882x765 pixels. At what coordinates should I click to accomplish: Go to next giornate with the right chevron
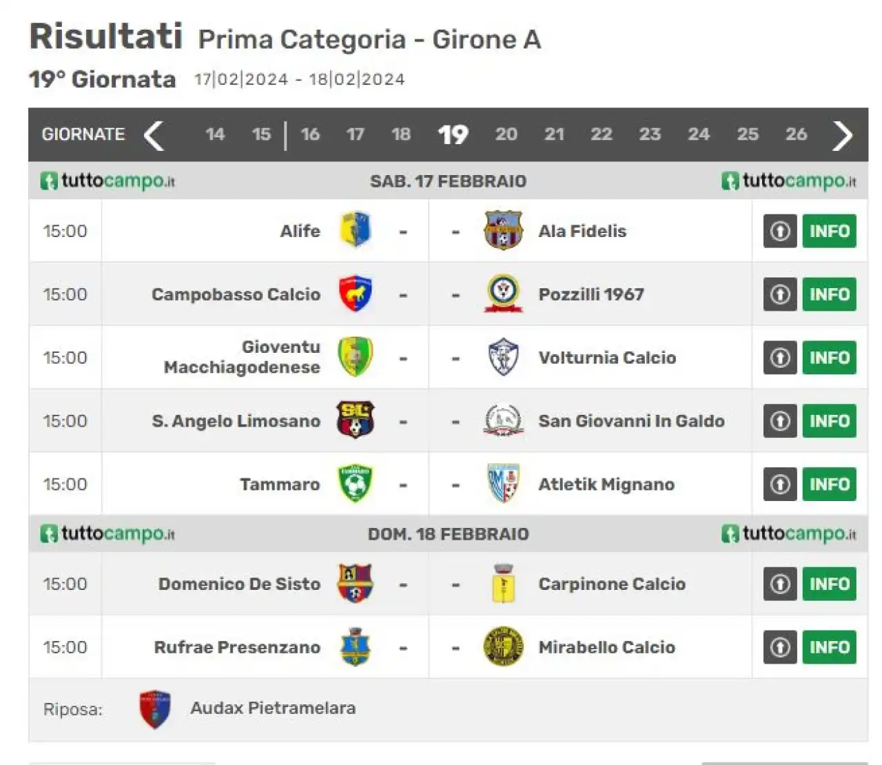tap(843, 135)
